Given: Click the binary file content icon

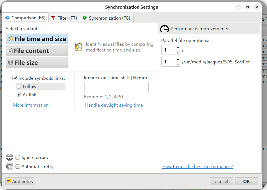Looking at the screenshot, I should pyautogui.click(x=10, y=51).
